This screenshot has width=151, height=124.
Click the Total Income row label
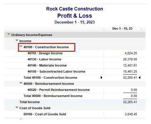tap(30, 102)
